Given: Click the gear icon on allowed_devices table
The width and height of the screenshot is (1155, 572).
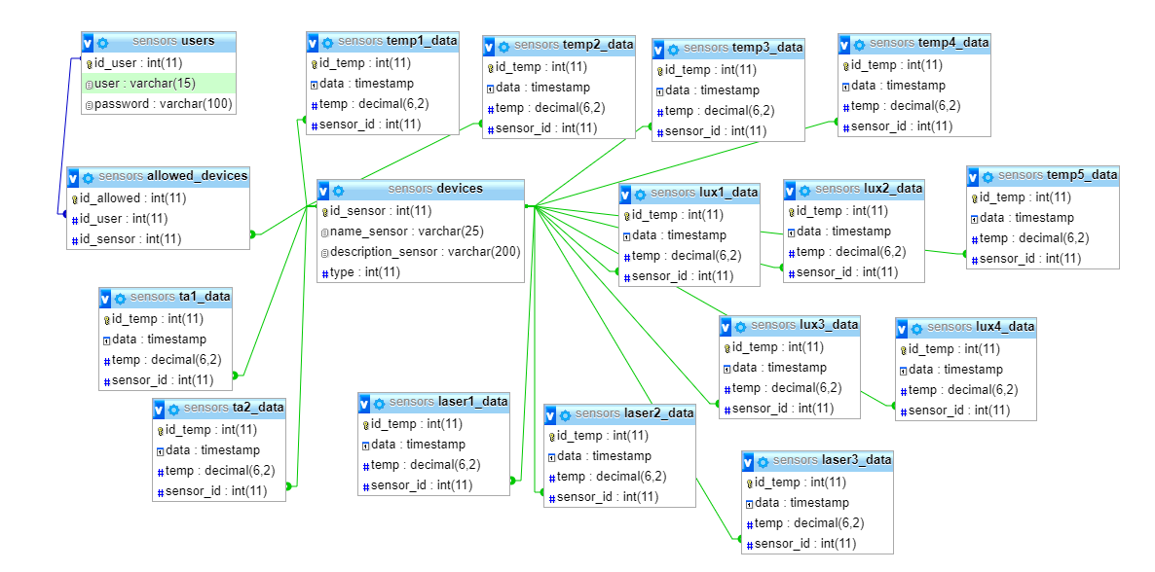Looking at the screenshot, I should 88,178.
